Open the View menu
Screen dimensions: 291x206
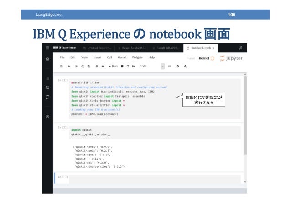point(84,57)
